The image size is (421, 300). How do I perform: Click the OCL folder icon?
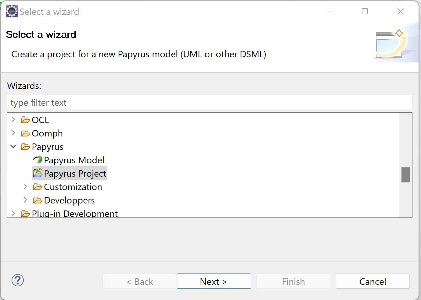(26, 119)
